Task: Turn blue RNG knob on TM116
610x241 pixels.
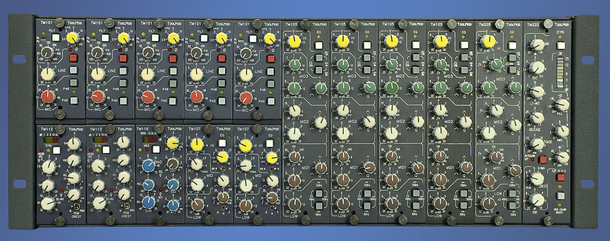Action: point(148,165)
